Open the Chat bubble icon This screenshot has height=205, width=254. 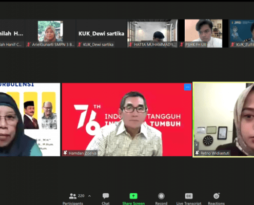coord(106,196)
